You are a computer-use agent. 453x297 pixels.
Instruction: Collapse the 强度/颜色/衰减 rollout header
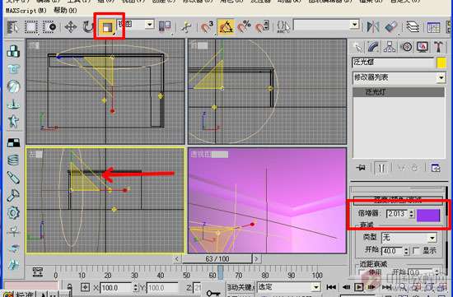398,200
